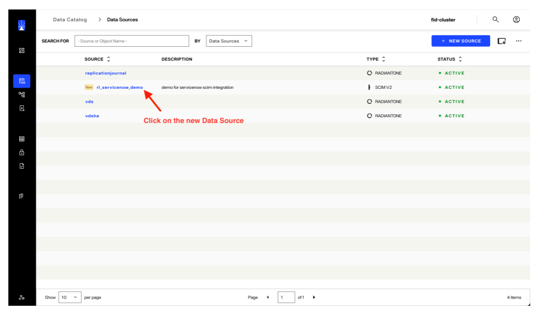Click the New badge beside rl_servicenow_demo
Viewport: 537px width, 312px height.
89,87
